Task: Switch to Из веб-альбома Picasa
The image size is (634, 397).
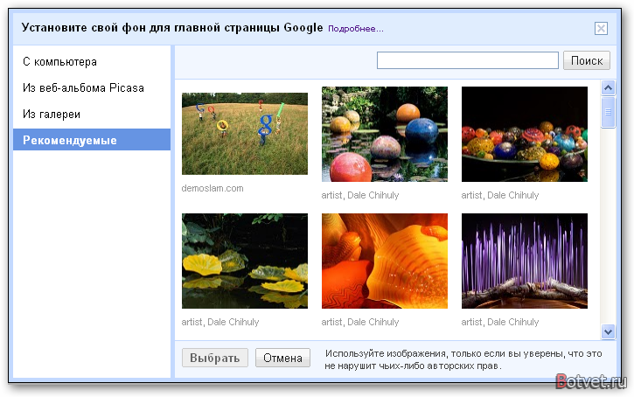Action: (83, 88)
